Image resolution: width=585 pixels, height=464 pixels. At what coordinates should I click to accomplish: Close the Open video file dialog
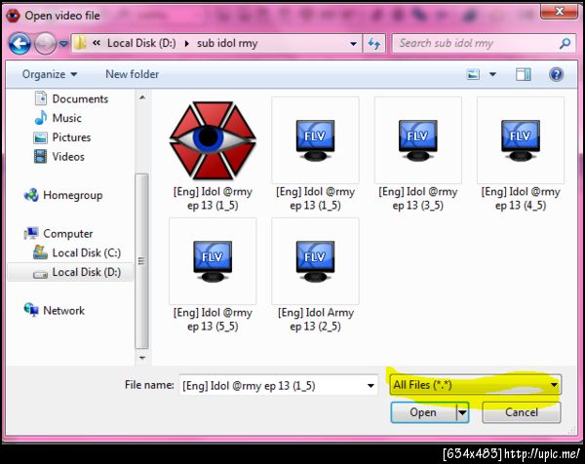(x=559, y=11)
